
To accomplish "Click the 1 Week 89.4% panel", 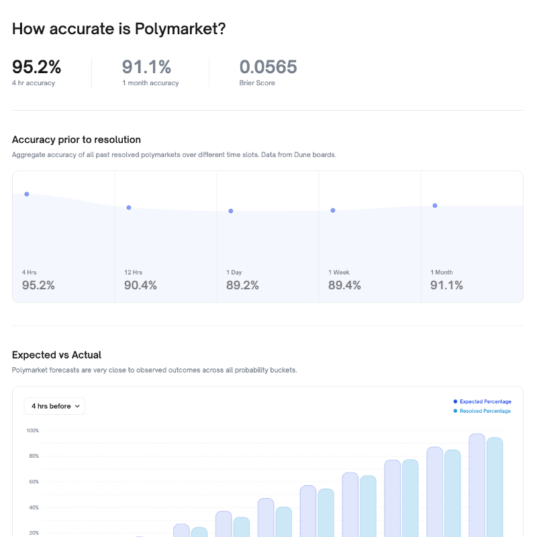I will [370, 237].
